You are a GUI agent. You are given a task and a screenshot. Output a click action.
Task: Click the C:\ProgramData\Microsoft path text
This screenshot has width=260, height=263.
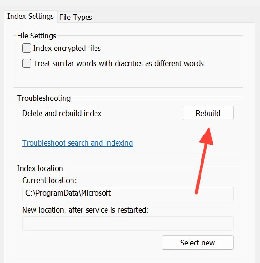coord(68,193)
